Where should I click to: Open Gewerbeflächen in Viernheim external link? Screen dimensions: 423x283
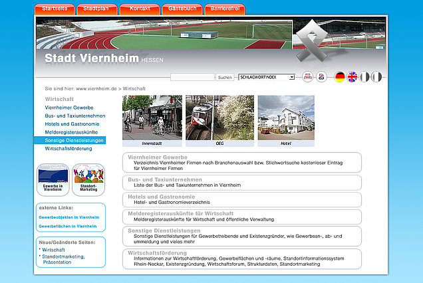pyautogui.click(x=67, y=227)
